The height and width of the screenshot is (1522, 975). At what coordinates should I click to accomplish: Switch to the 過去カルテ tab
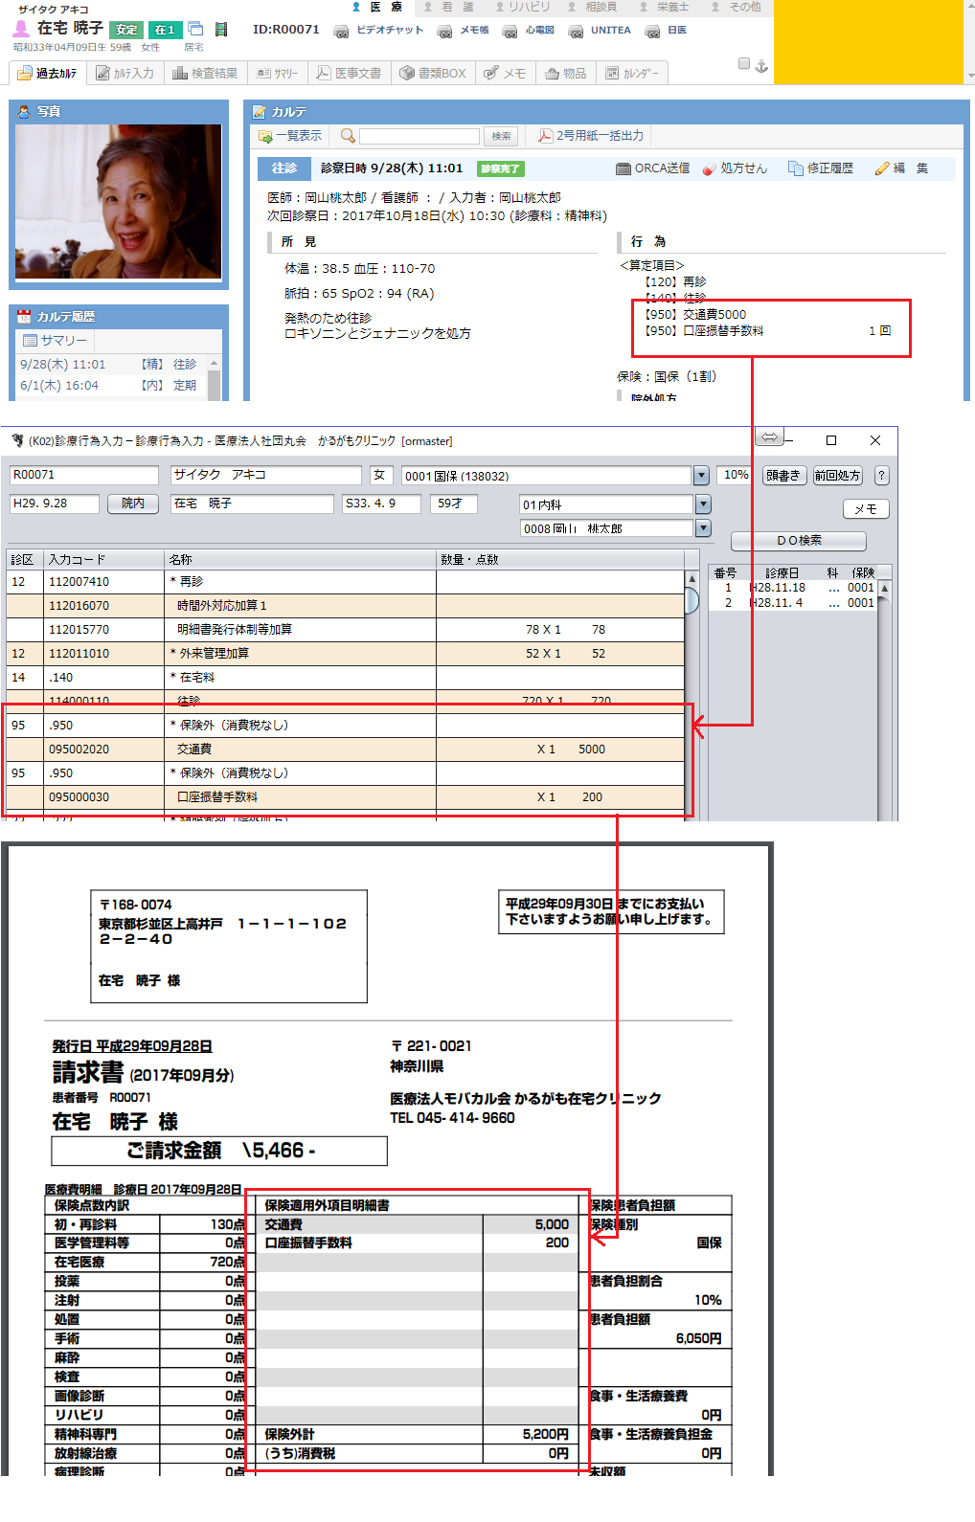click(x=47, y=73)
